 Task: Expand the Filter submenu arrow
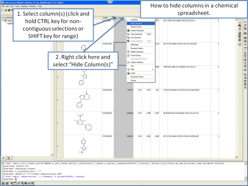click(153, 69)
